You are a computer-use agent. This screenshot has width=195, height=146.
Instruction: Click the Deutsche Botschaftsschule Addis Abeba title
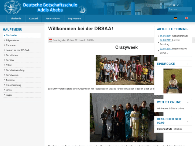50,8
